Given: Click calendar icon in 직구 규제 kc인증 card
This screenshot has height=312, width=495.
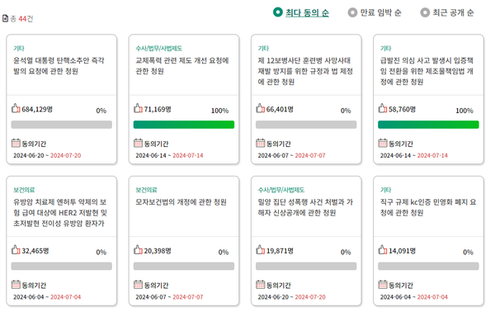Looking at the screenshot, I should (383, 285).
